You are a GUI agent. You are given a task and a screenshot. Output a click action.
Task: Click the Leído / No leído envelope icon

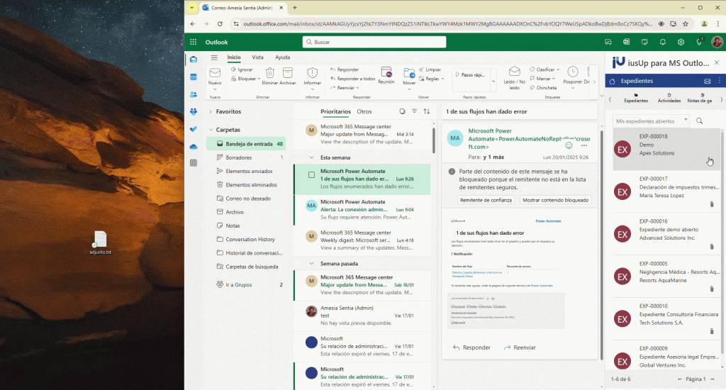[x=514, y=72]
